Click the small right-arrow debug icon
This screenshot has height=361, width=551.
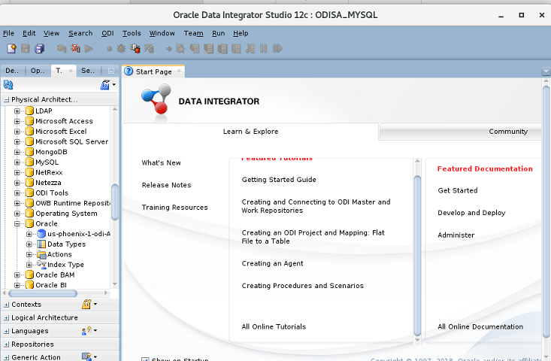pos(169,49)
